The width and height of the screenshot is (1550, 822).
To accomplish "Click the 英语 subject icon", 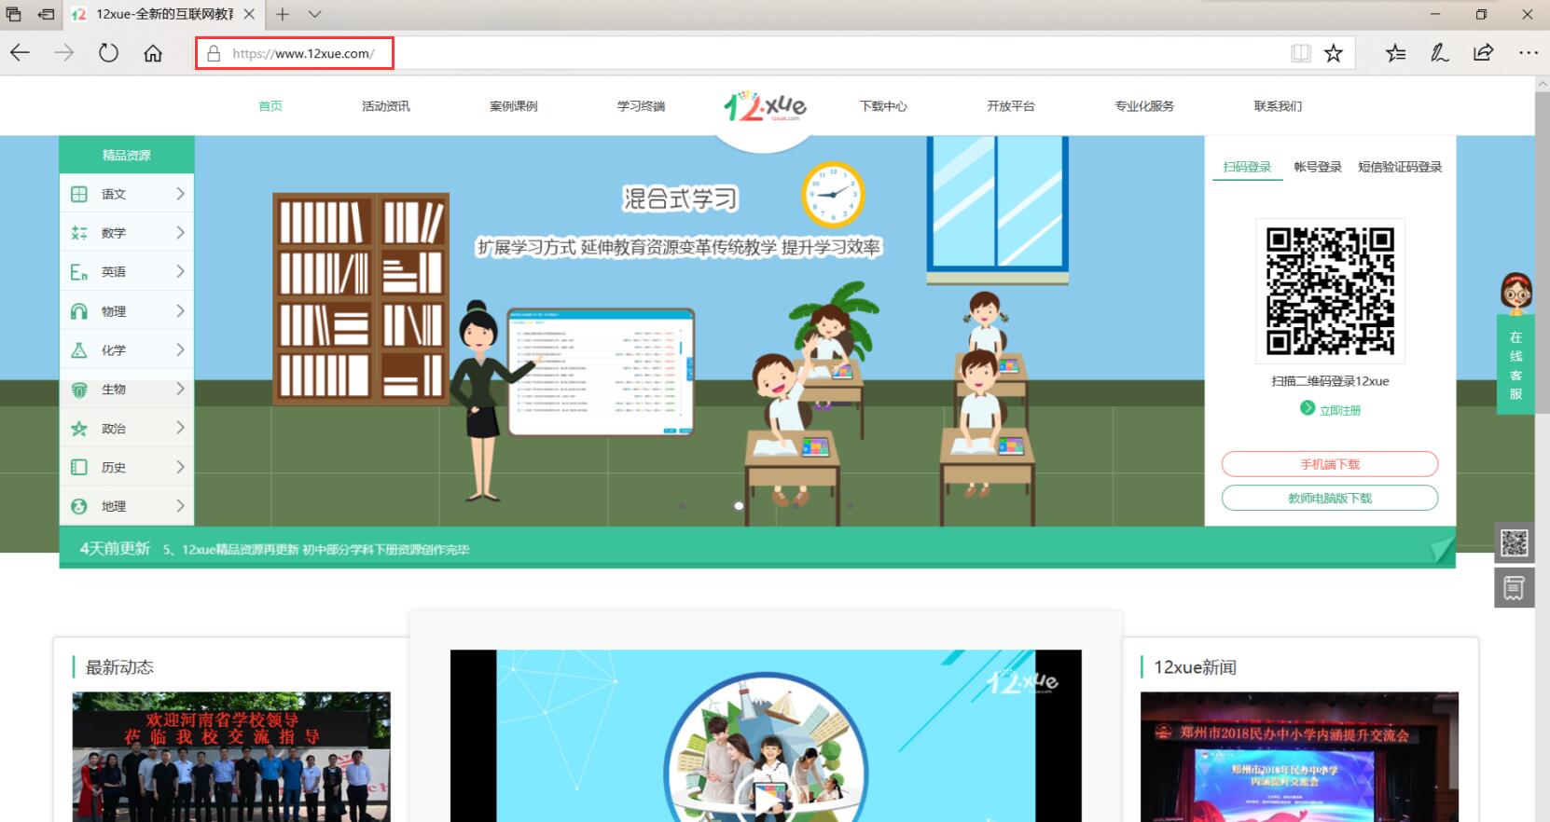I will tap(79, 272).
